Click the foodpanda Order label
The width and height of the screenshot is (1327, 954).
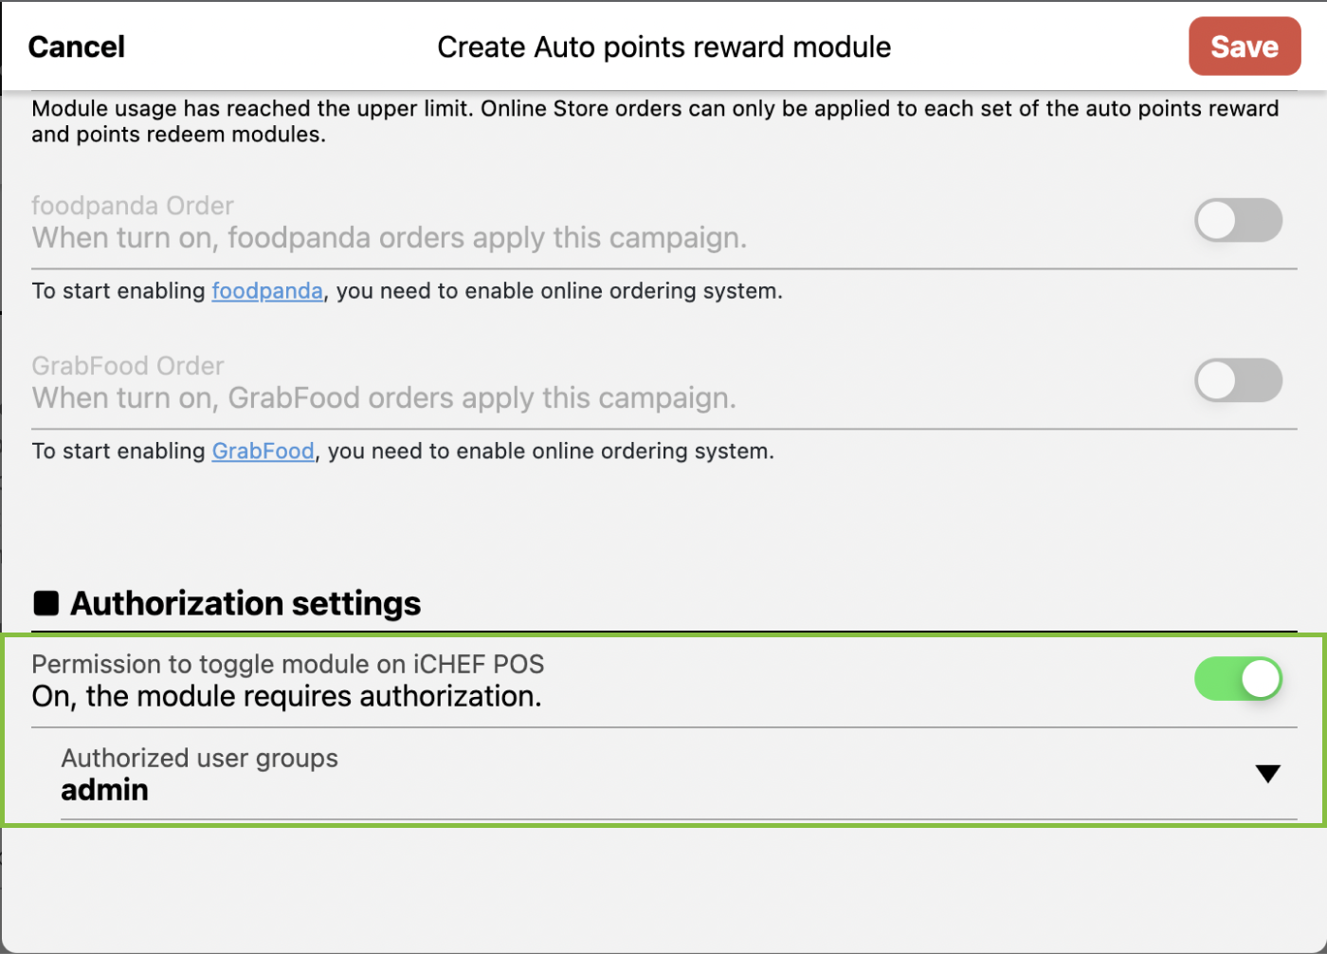tap(133, 206)
